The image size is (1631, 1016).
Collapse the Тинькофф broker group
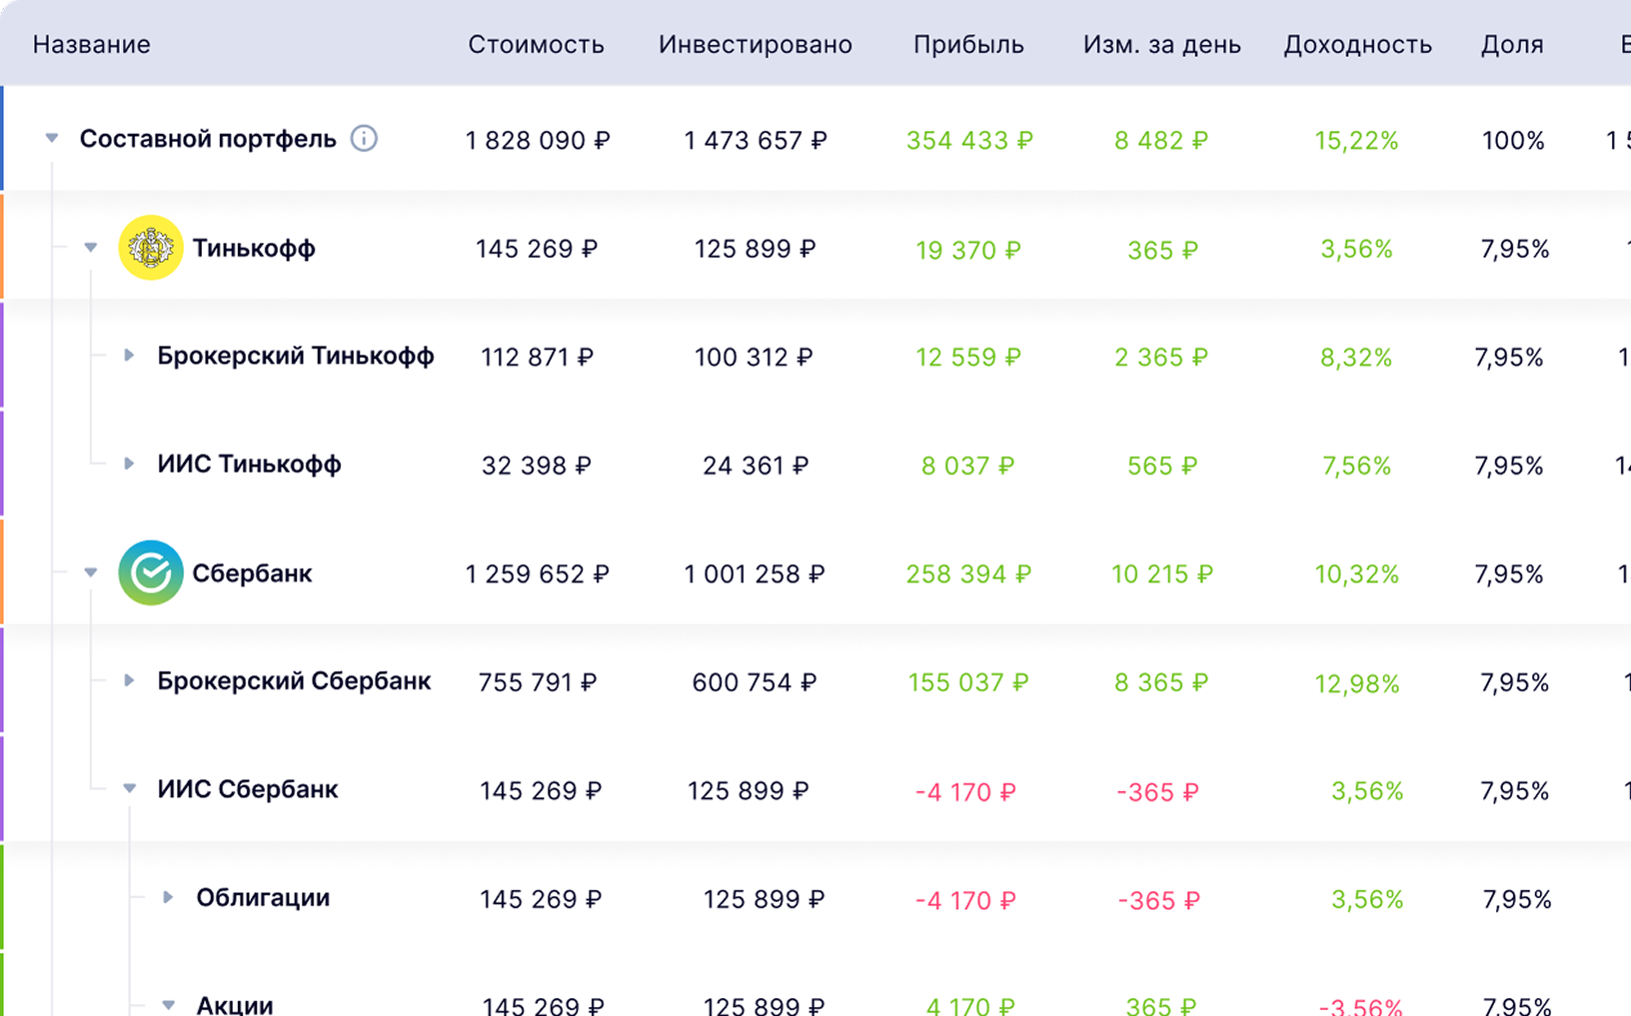[91, 247]
